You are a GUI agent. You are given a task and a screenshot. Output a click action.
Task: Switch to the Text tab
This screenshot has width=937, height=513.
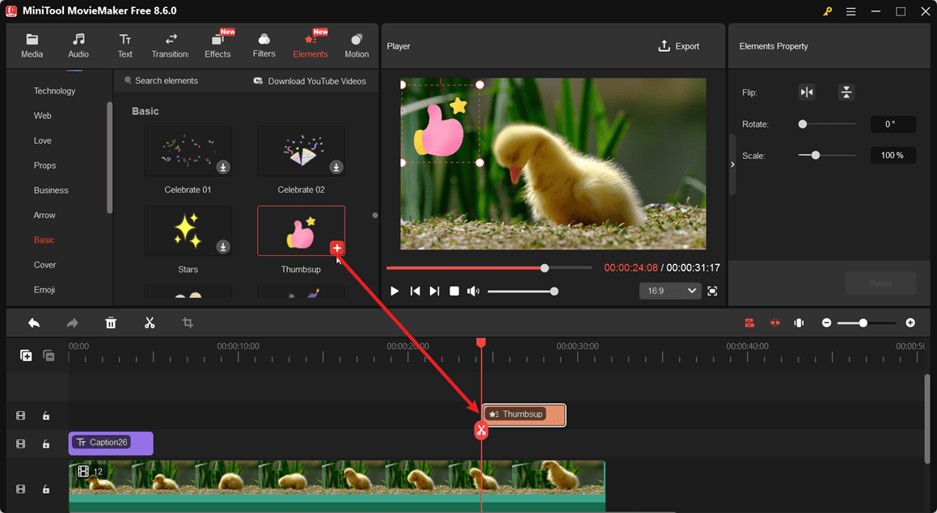tap(125, 46)
